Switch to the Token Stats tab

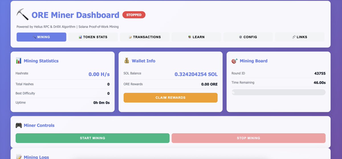click(x=93, y=37)
